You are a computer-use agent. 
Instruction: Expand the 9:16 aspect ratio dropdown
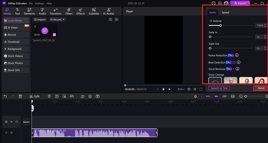point(181,89)
